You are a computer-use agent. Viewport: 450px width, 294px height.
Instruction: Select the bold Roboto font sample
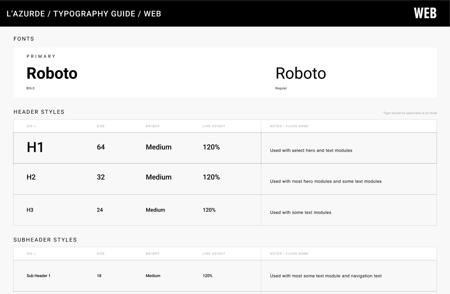[52, 73]
